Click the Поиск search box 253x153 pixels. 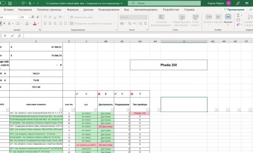164,3
